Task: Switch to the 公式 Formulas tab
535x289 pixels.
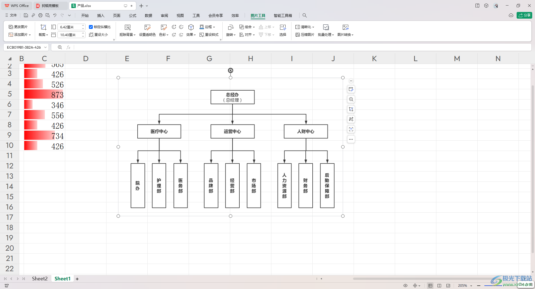Action: [133, 16]
